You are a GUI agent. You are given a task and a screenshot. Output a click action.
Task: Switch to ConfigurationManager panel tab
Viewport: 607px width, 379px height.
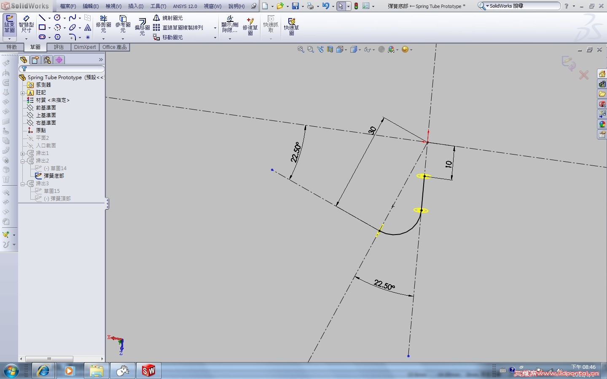[47, 60]
